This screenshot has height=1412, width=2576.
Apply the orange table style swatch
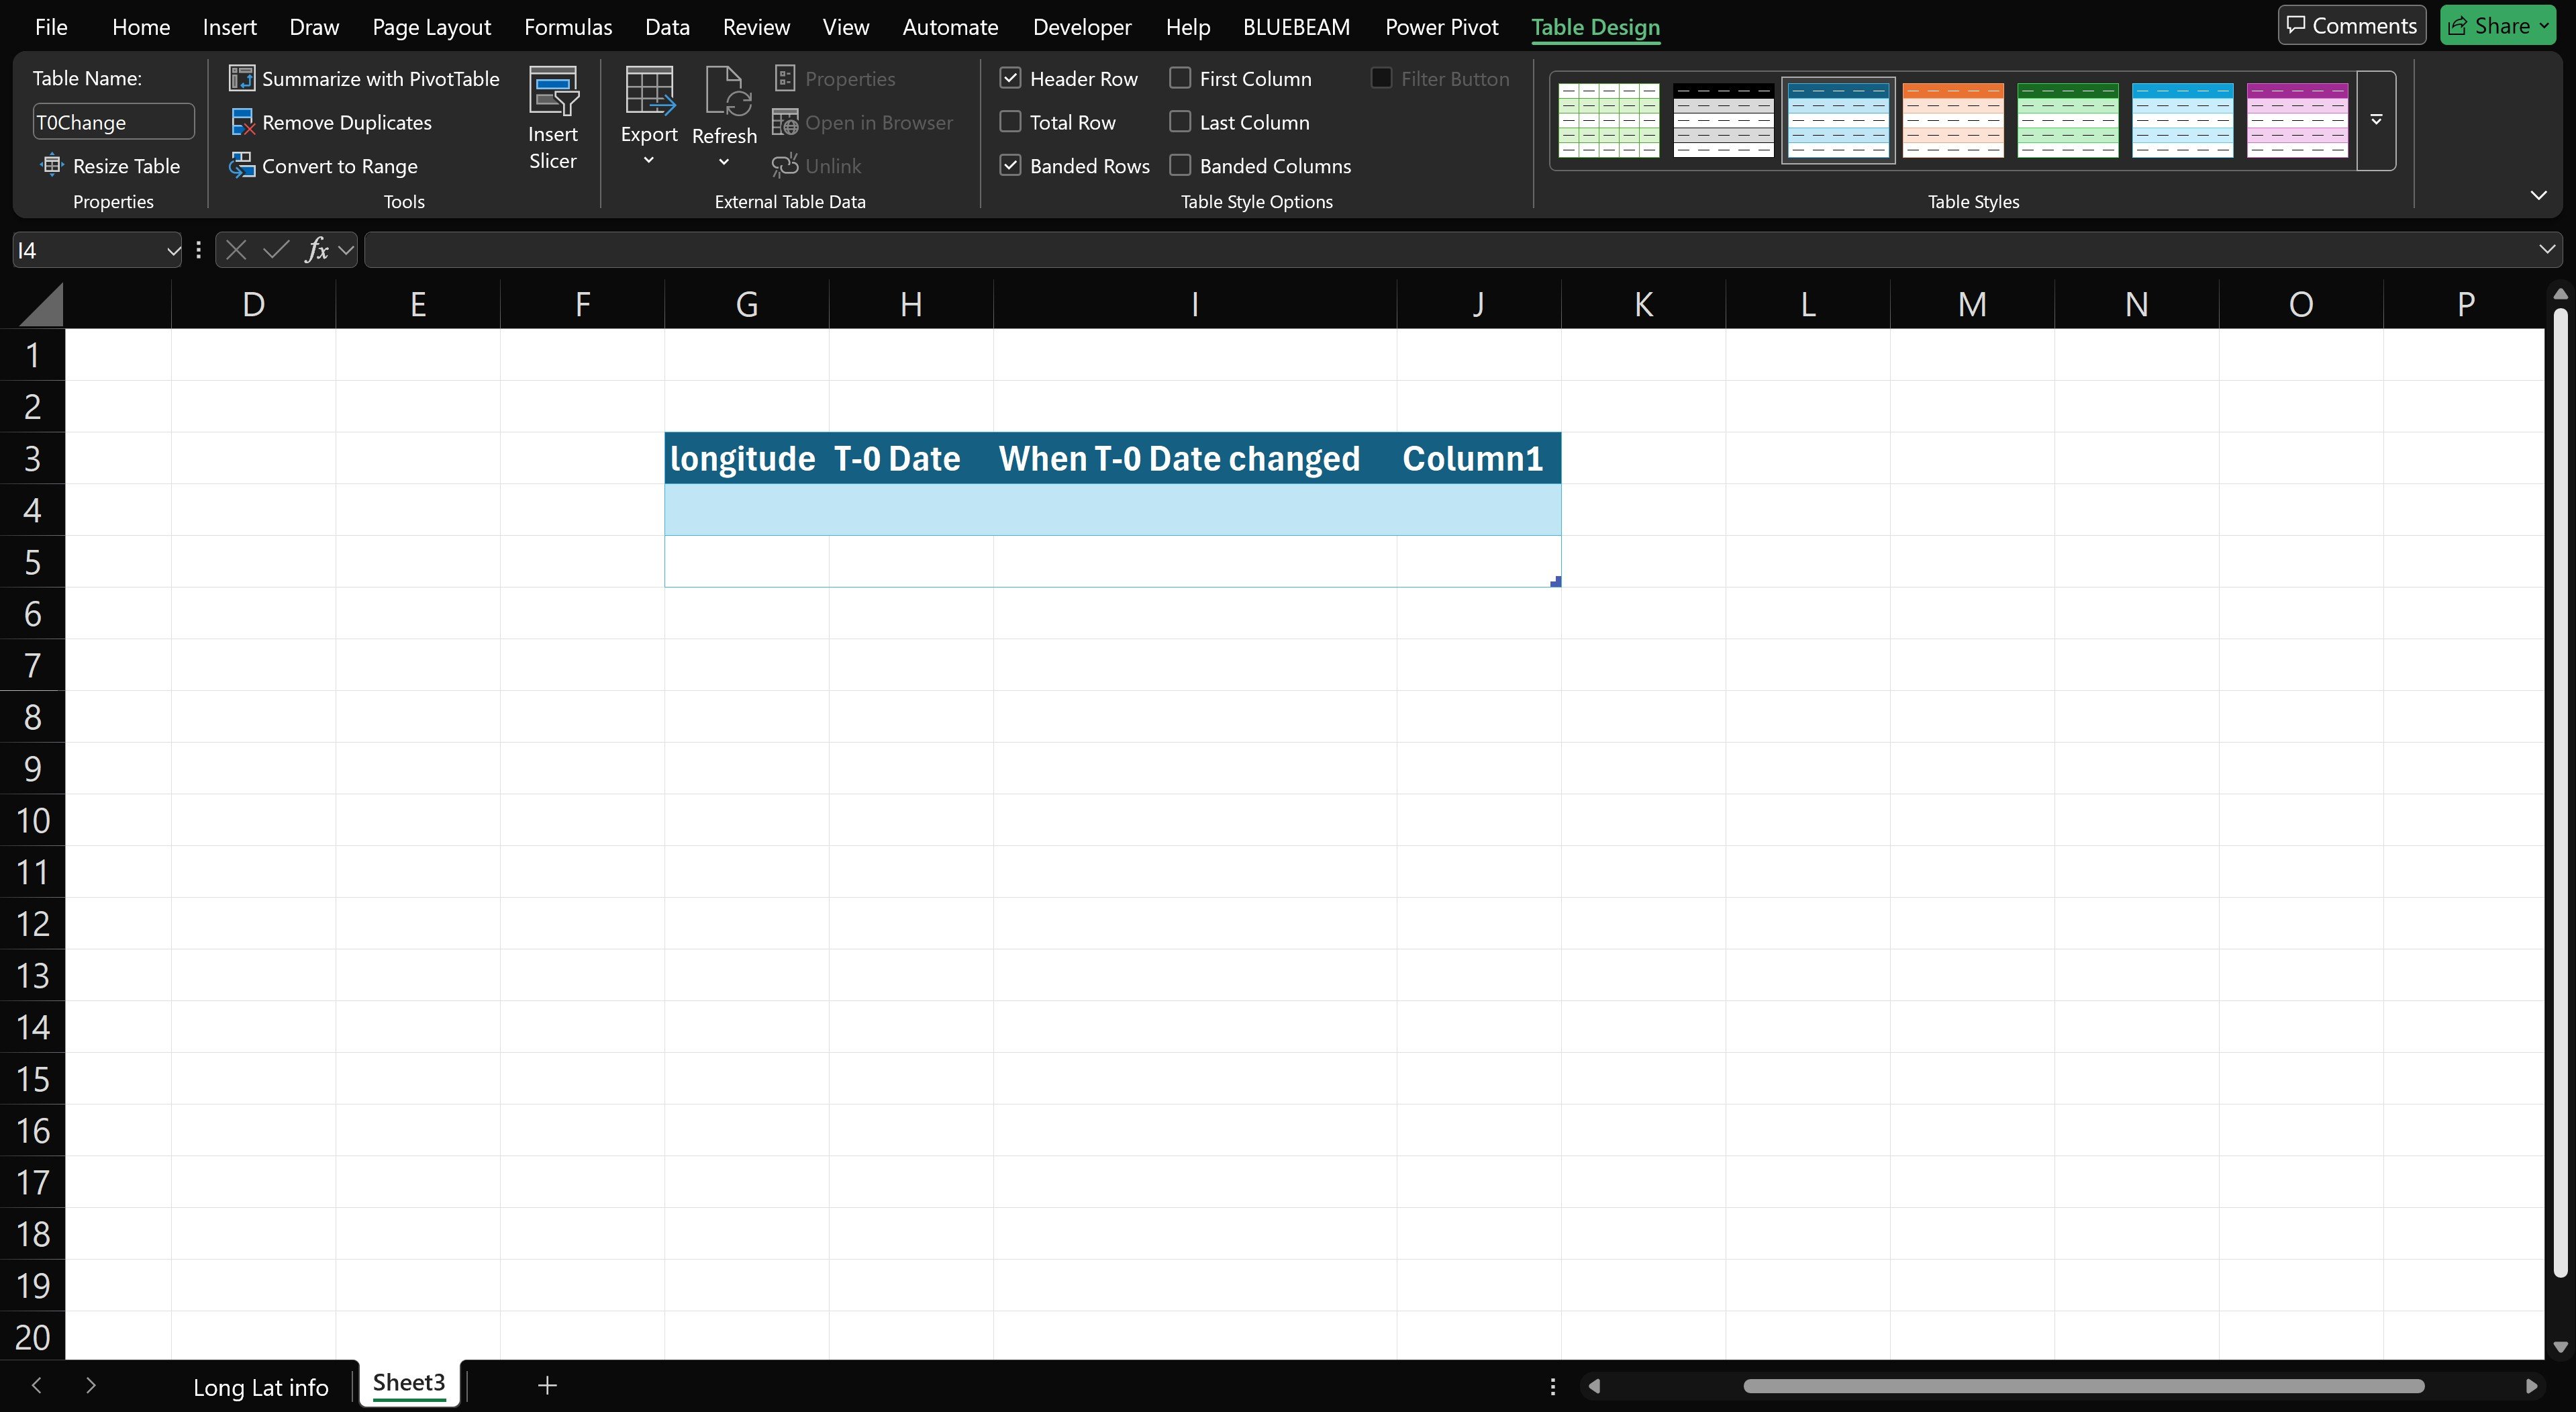click(1953, 121)
